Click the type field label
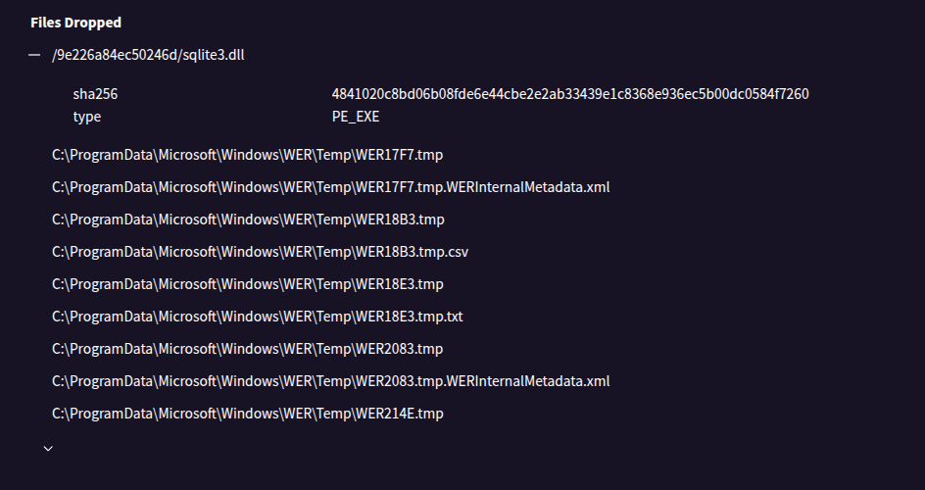 (x=86, y=117)
